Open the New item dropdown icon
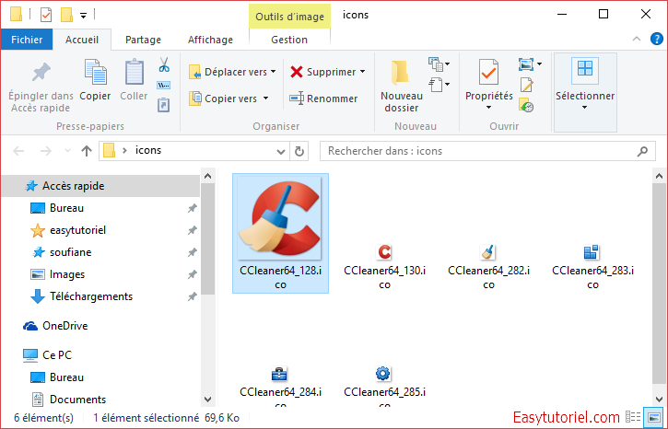The width and height of the screenshot is (668, 429). (439, 64)
